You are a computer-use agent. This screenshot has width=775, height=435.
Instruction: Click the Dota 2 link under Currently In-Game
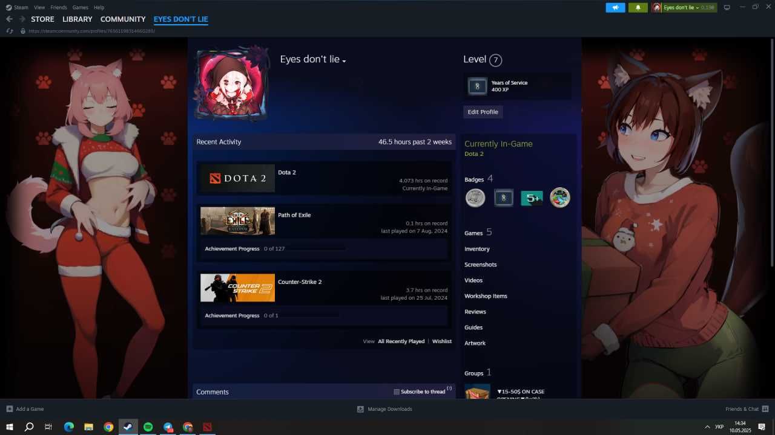pyautogui.click(x=473, y=154)
